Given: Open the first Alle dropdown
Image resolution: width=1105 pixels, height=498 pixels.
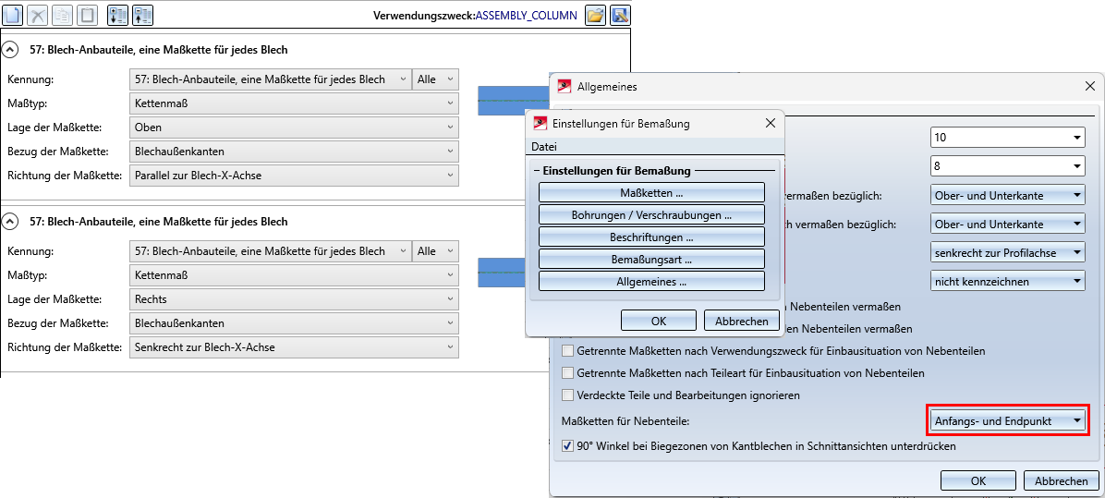Looking at the screenshot, I should point(435,79).
